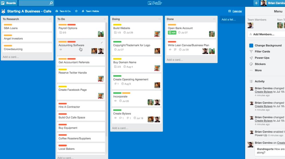Click the watch eye icon on Create Bylaws card
The image size is (285, 159).
[115, 118]
